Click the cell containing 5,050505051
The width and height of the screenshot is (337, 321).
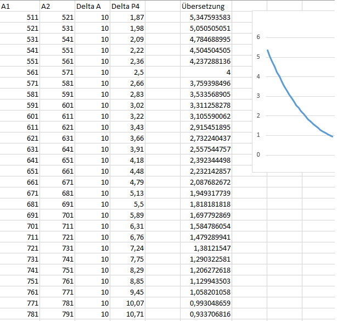pyautogui.click(x=206, y=28)
